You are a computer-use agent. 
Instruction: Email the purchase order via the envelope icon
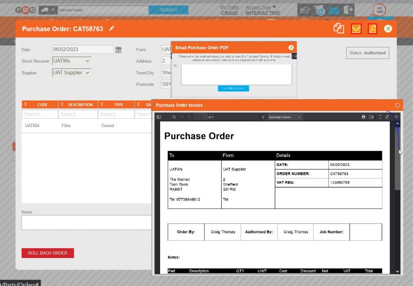355,29
